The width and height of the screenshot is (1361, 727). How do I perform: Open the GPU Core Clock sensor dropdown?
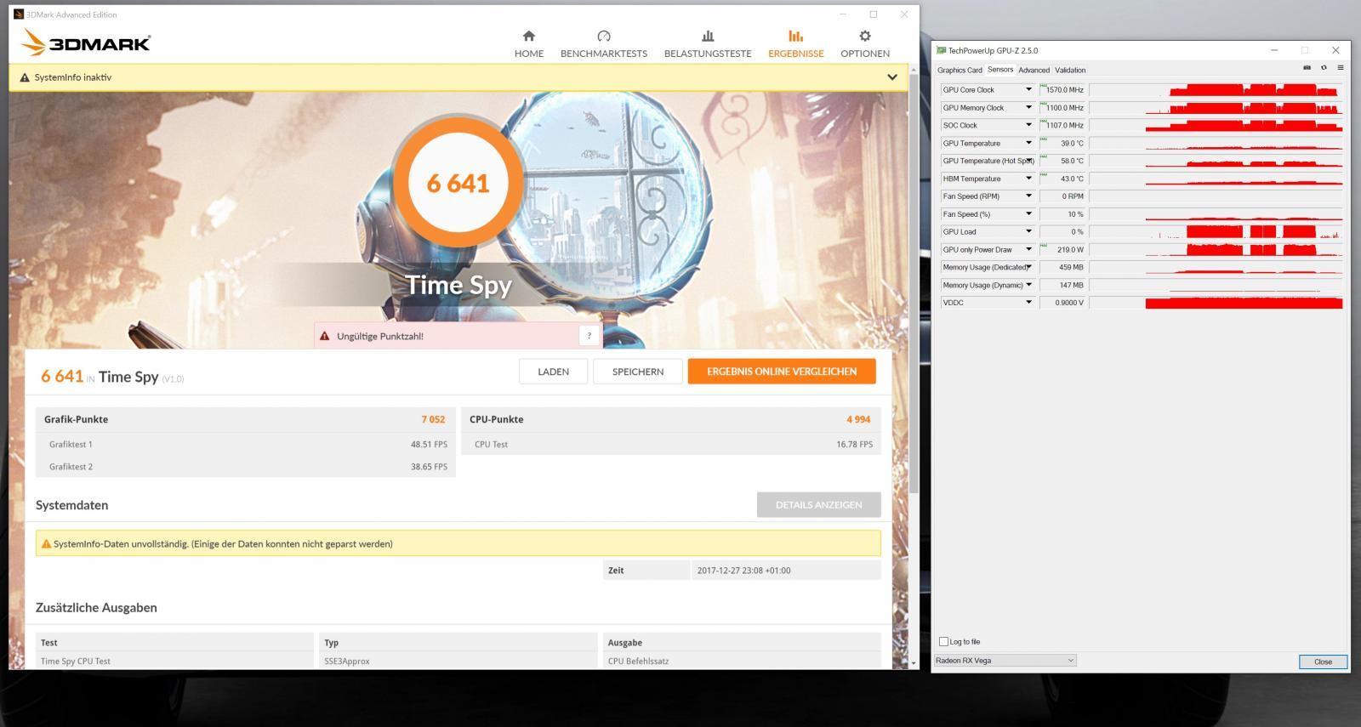[x=1028, y=89]
